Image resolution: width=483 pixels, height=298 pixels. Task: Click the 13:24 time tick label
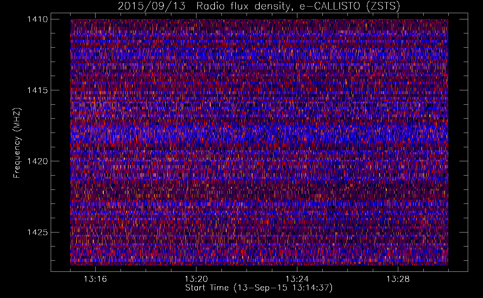point(297,279)
